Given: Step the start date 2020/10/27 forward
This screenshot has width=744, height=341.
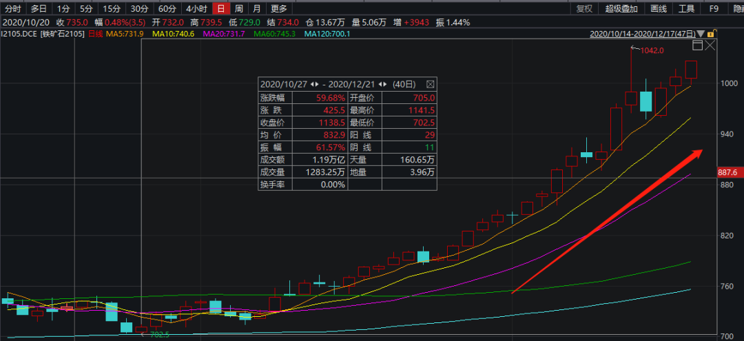Looking at the screenshot, I should [x=316, y=85].
